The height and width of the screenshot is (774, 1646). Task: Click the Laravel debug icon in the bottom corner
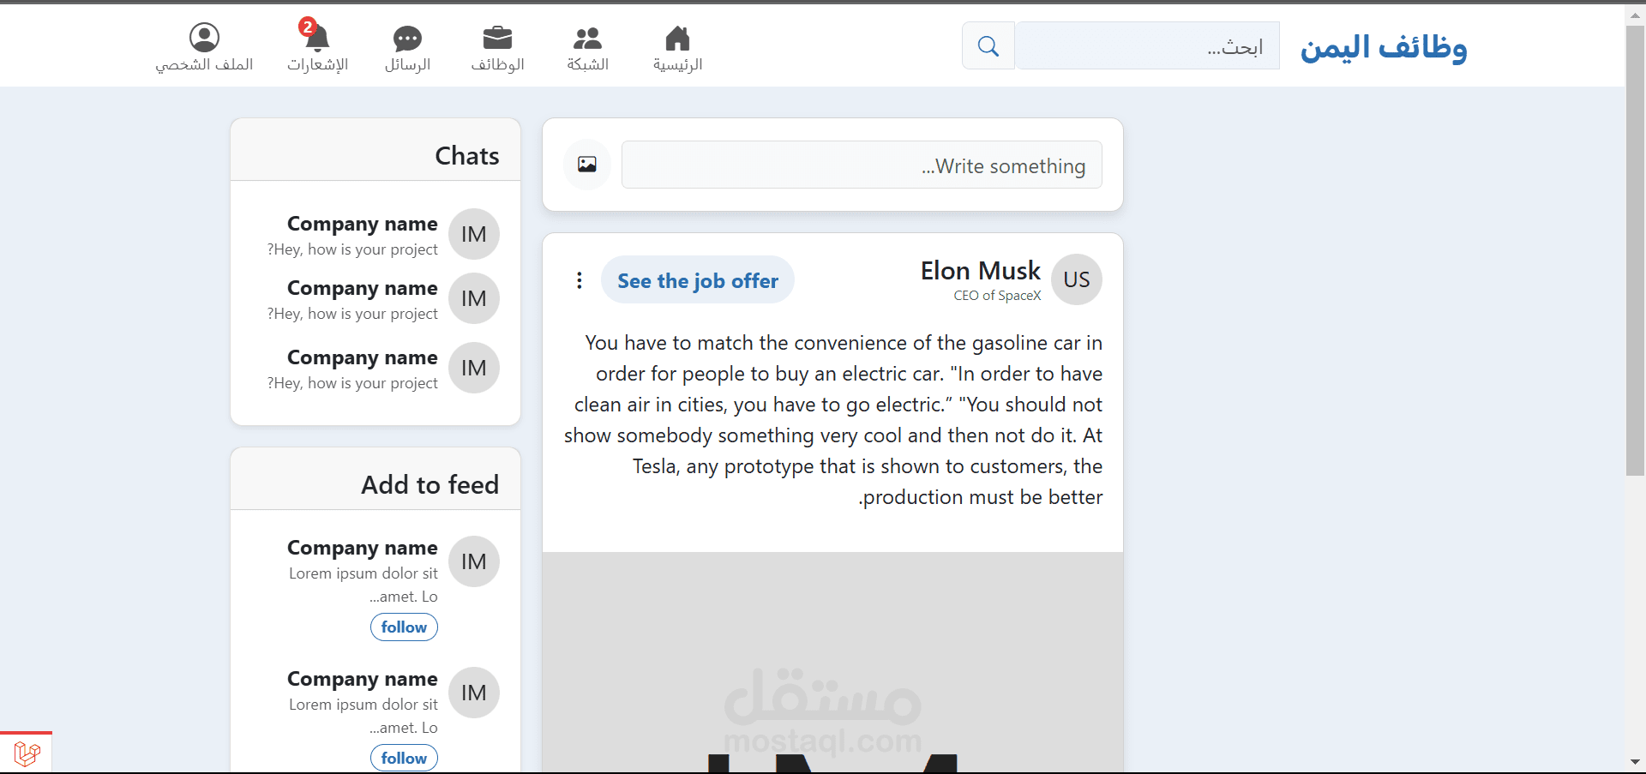(x=27, y=753)
